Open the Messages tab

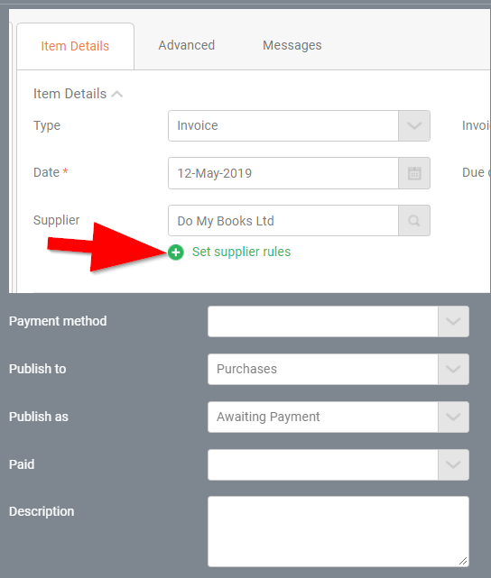click(292, 45)
